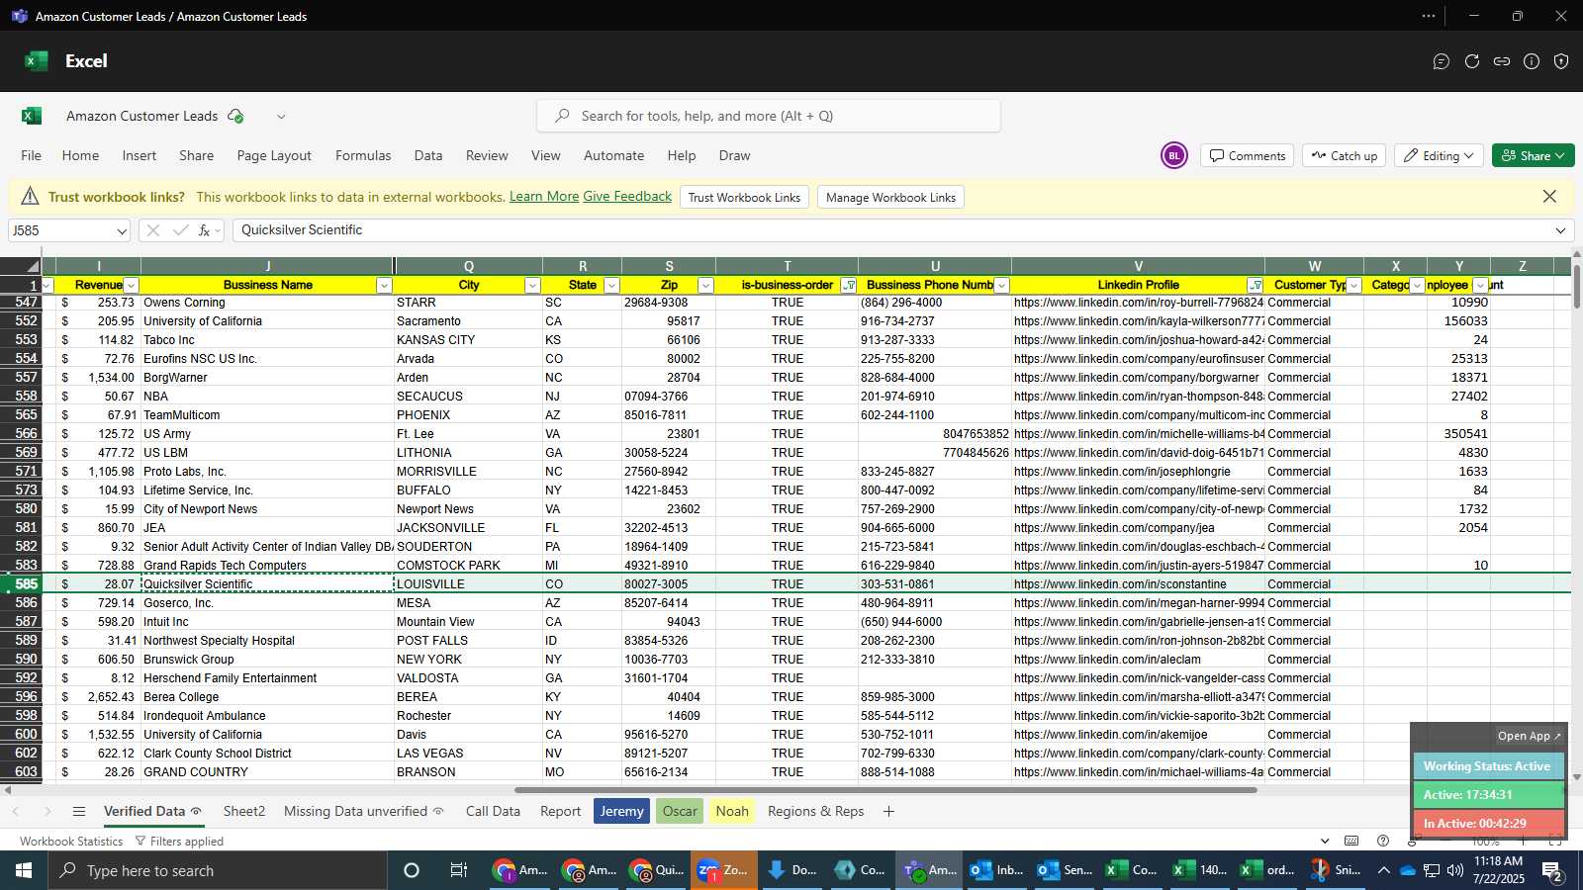
Task: Open the more options ellipsis in title bar
Action: [1429, 16]
